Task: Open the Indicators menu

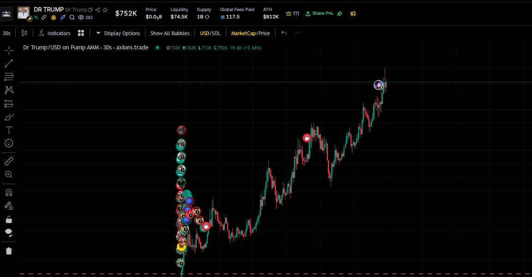Action: [x=54, y=33]
